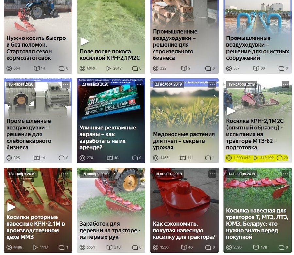Open three-dot menu on 23 ноября 2019 card
This screenshot has height=255, width=294.
pos(212,84)
